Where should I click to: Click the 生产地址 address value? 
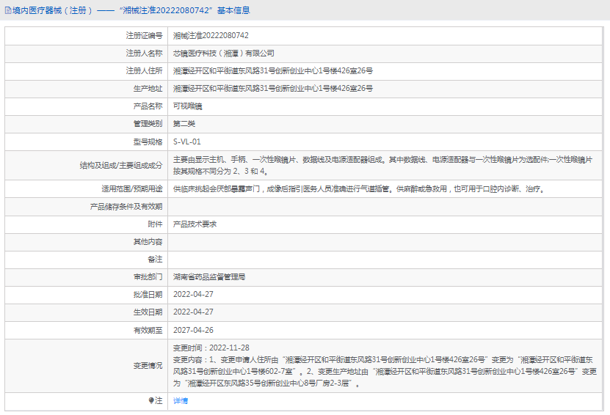tap(273, 88)
